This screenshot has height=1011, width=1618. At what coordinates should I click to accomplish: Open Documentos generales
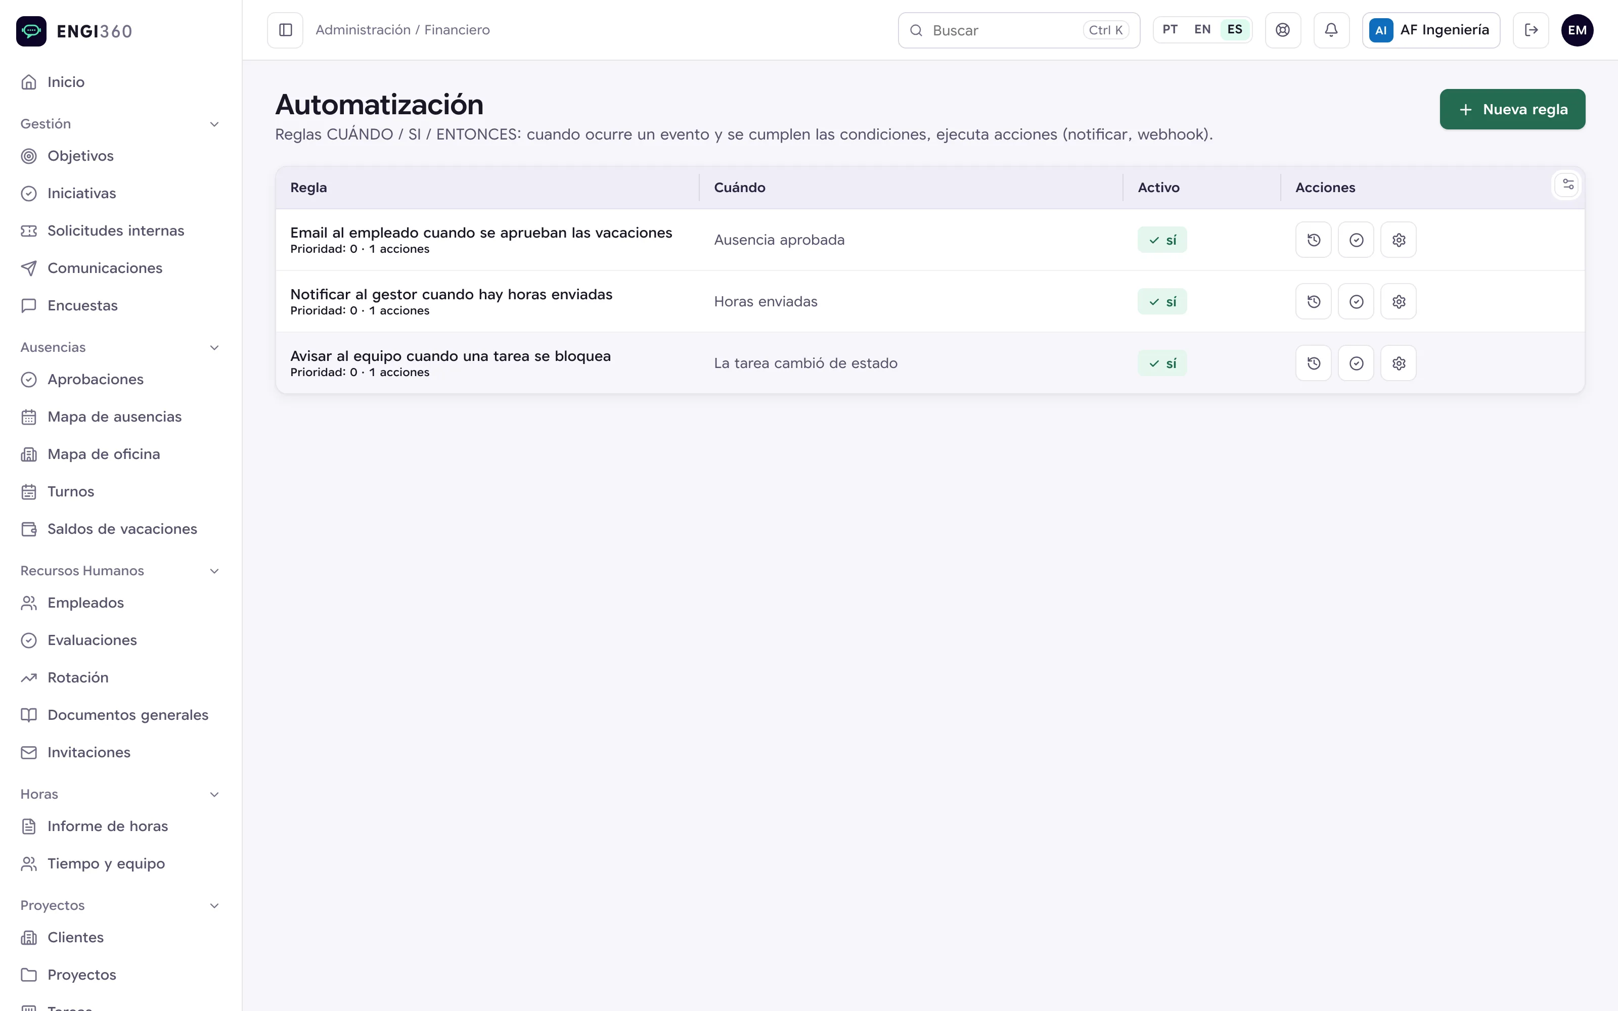coord(120,715)
